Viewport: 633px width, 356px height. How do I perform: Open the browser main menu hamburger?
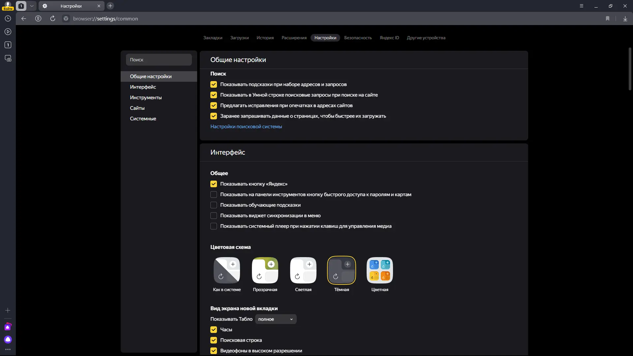point(582,6)
